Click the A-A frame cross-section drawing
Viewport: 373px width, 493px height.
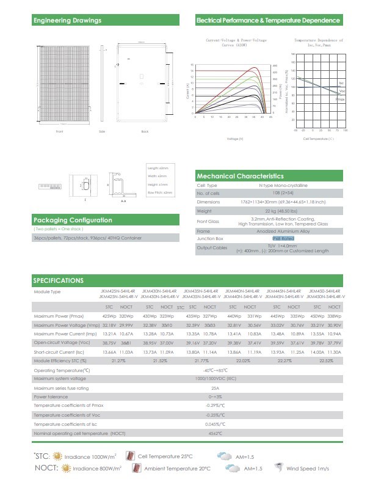tap(124, 183)
